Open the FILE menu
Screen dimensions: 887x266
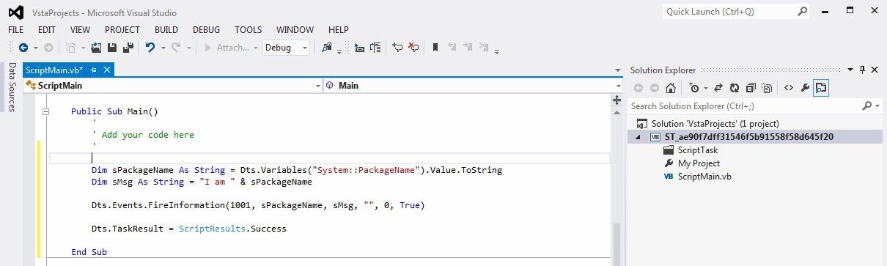coord(16,30)
